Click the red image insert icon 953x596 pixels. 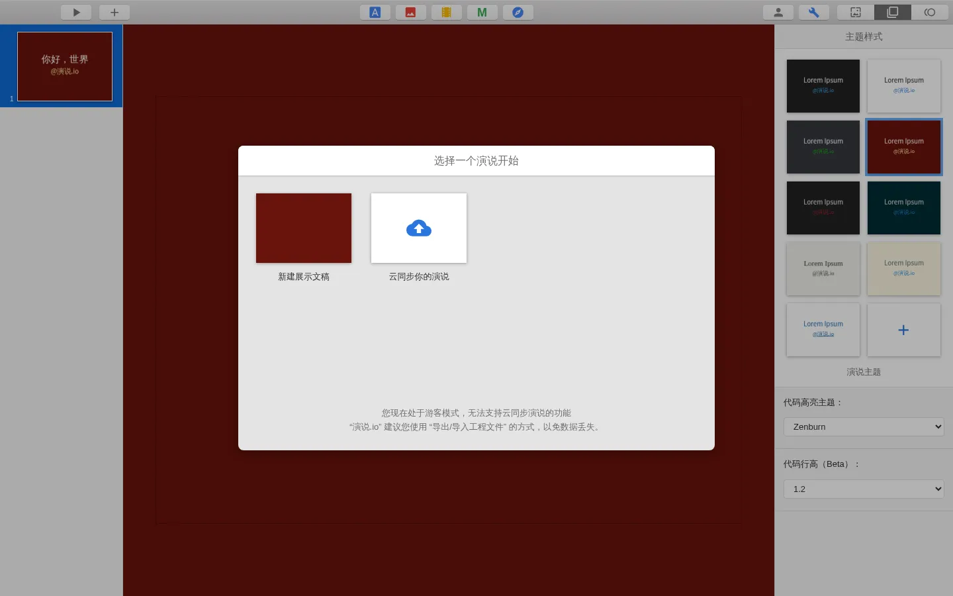pyautogui.click(x=411, y=12)
